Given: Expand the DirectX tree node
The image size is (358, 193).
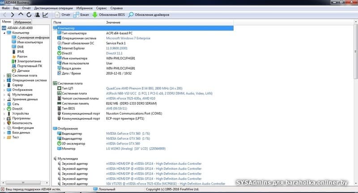Looking at the screenshot, I should pyautogui.click(x=4, y=109).
